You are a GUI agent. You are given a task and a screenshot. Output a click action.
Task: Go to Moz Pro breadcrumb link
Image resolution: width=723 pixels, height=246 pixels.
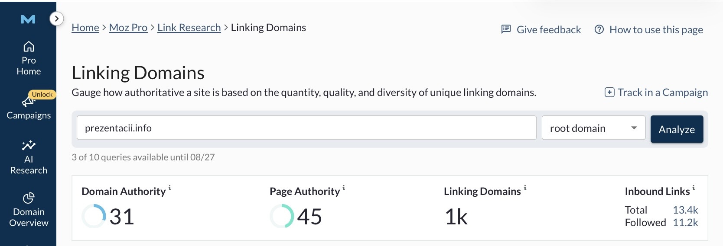click(128, 28)
